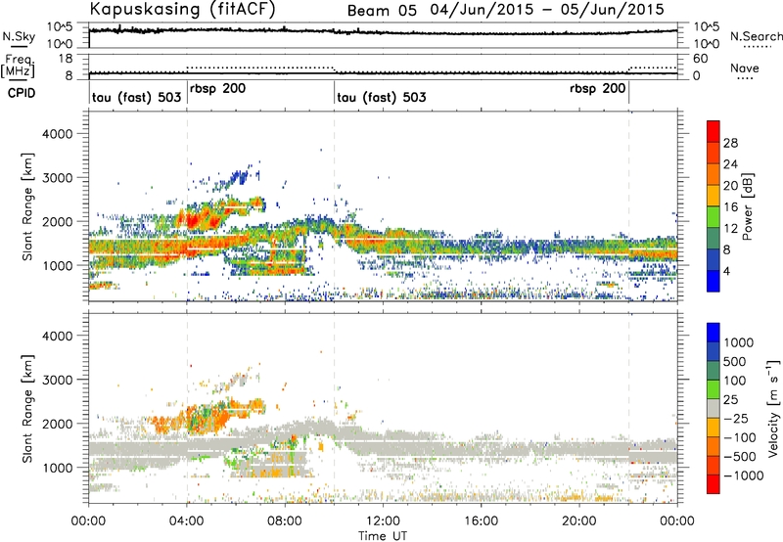This screenshot has width=783, height=542.
Task: Click the 28 tick on power colorbar
Action: (x=730, y=143)
